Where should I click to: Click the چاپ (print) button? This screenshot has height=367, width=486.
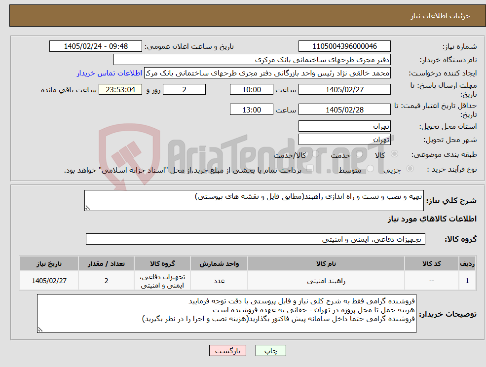pyautogui.click(x=270, y=351)
